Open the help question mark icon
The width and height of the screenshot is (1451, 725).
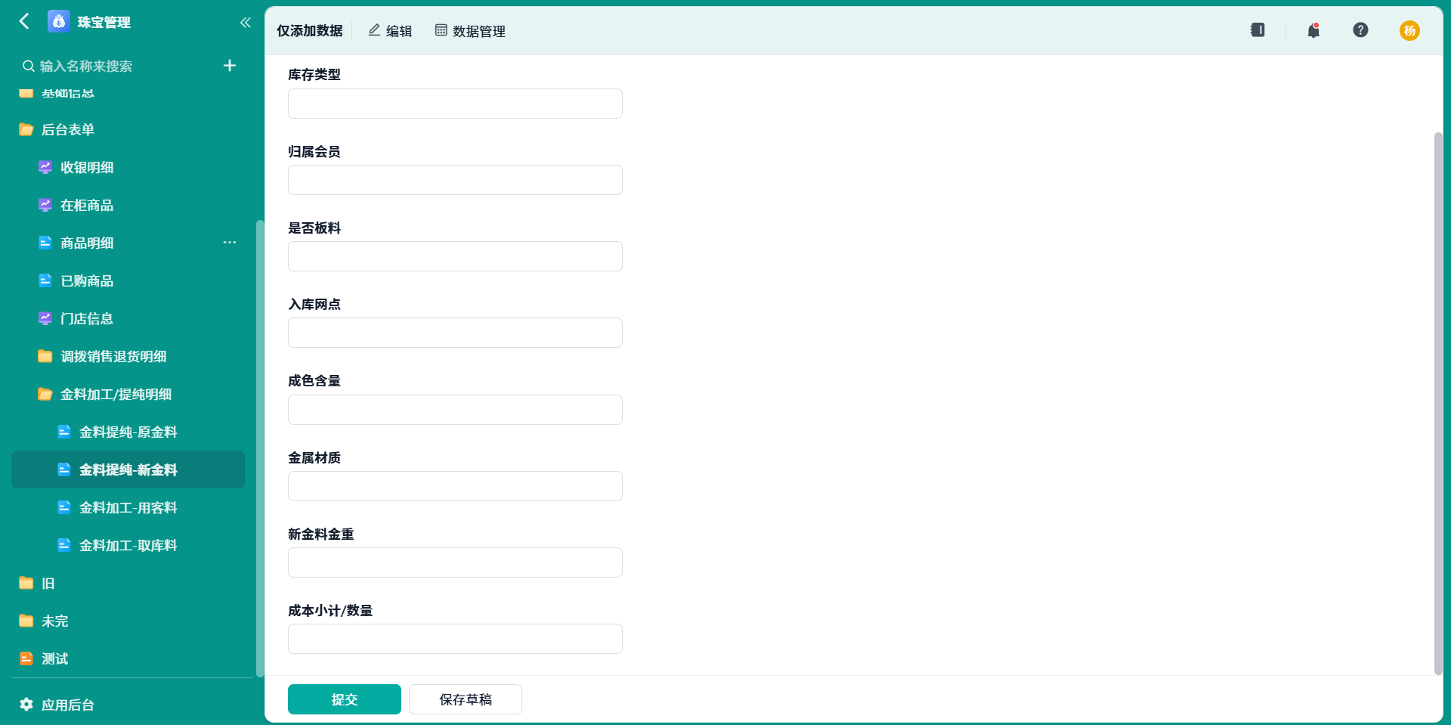[x=1360, y=30]
